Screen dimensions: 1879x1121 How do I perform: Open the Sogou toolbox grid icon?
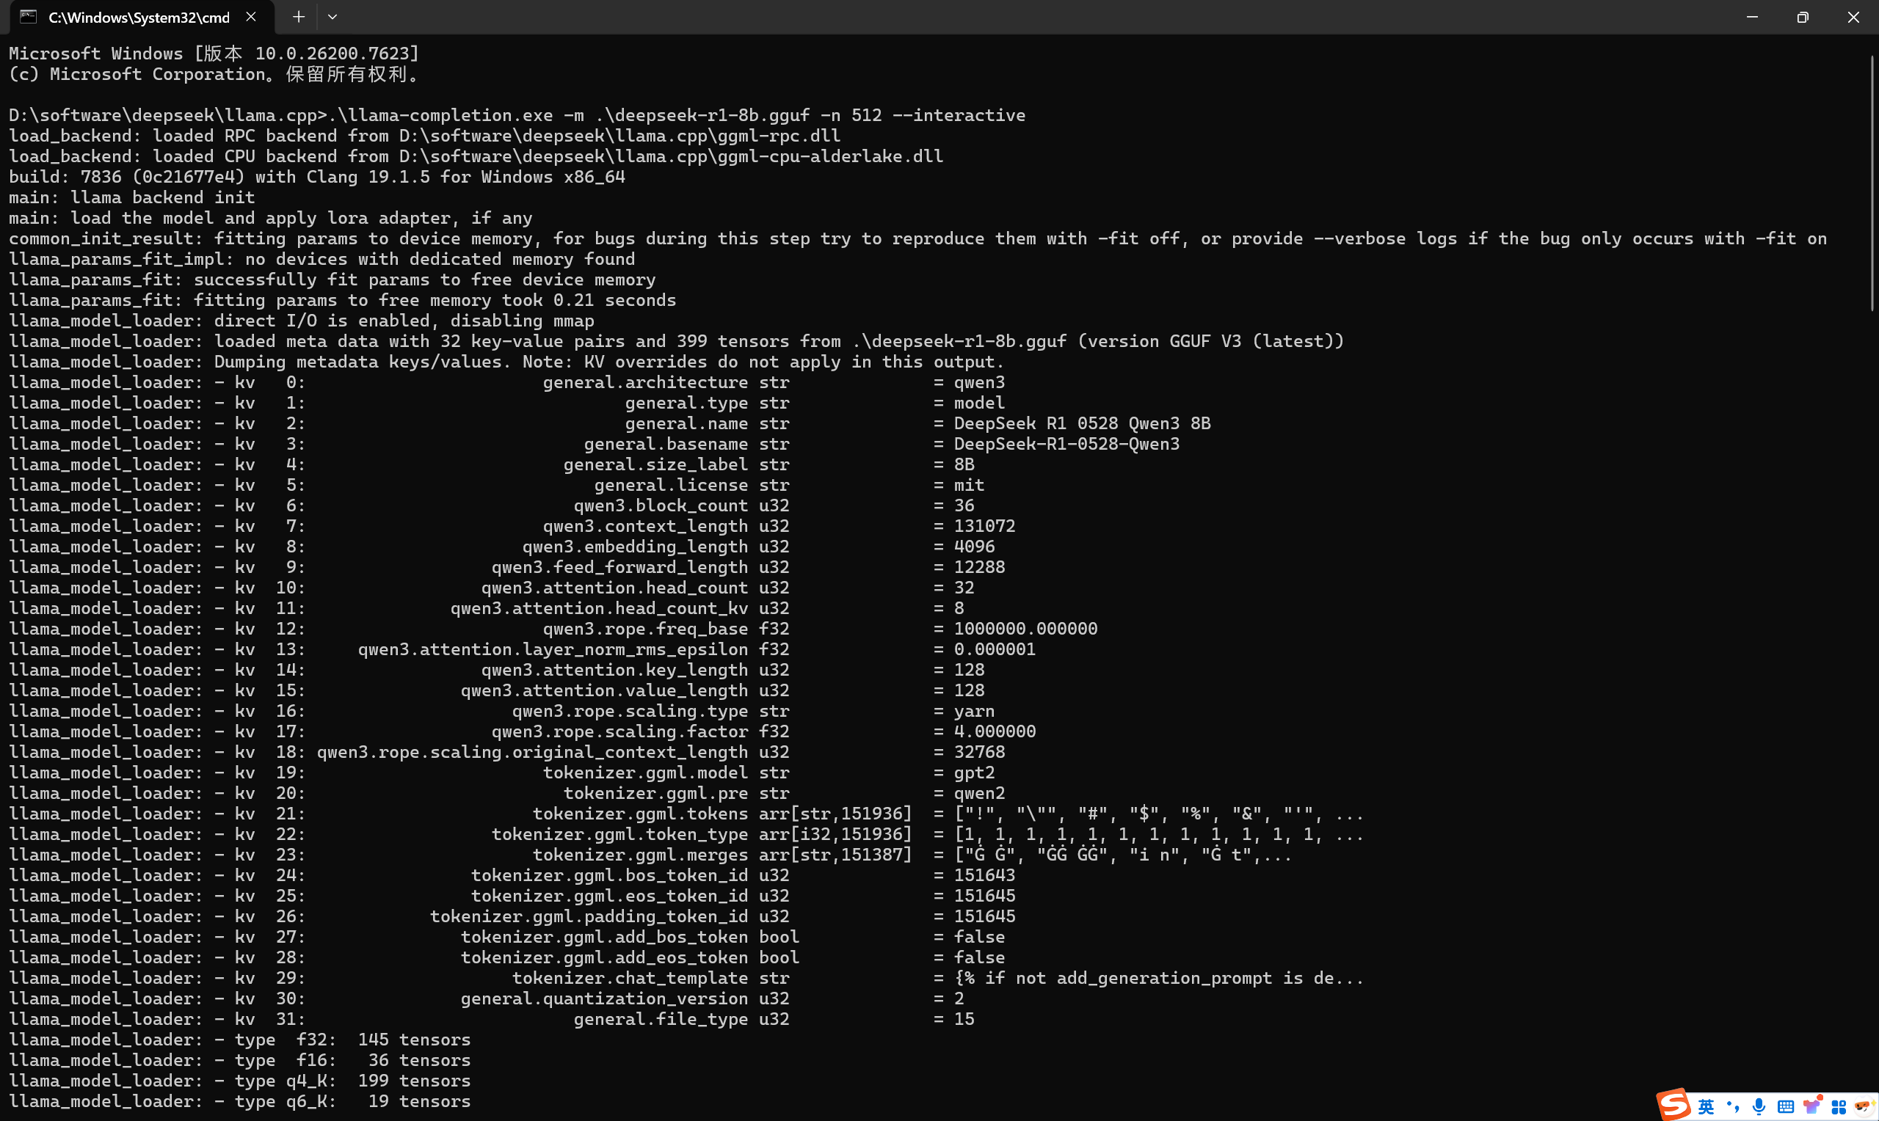pyautogui.click(x=1839, y=1106)
